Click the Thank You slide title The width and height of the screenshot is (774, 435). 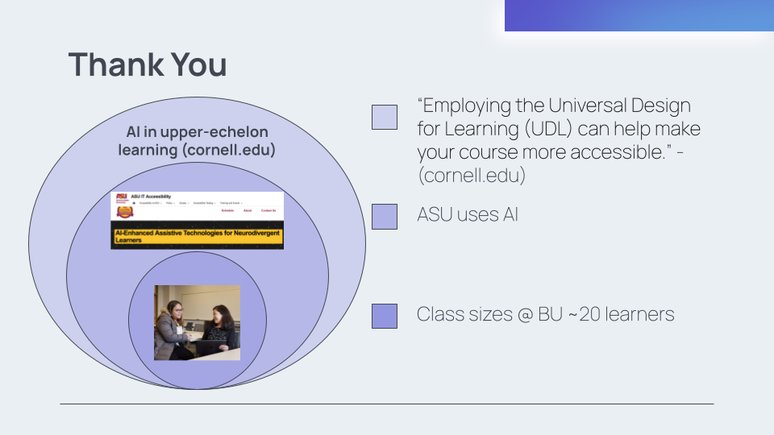[148, 64]
